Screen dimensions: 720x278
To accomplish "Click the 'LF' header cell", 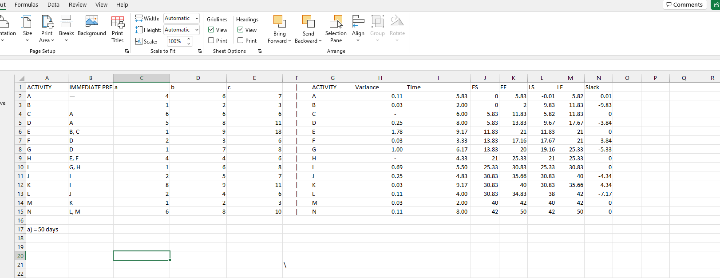I will tap(570, 87).
